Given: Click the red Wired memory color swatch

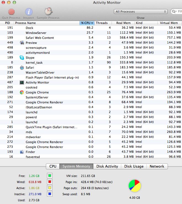Looking at the screenshot, I should coord(50,182).
